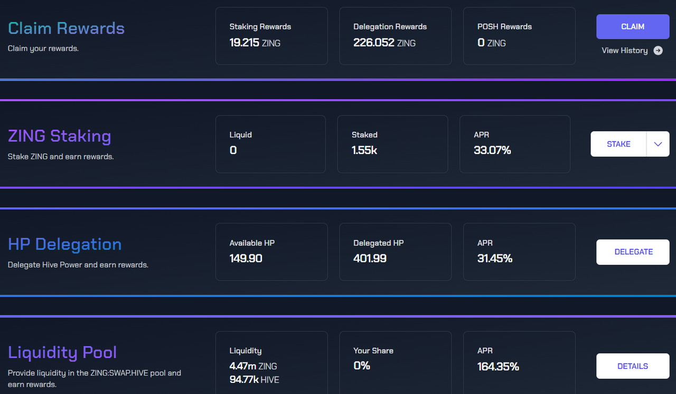
Task: Click the DELEGATE button
Action: pos(633,252)
